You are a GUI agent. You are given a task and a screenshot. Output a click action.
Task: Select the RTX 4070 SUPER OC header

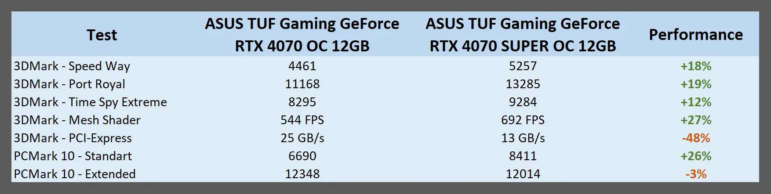click(x=523, y=35)
